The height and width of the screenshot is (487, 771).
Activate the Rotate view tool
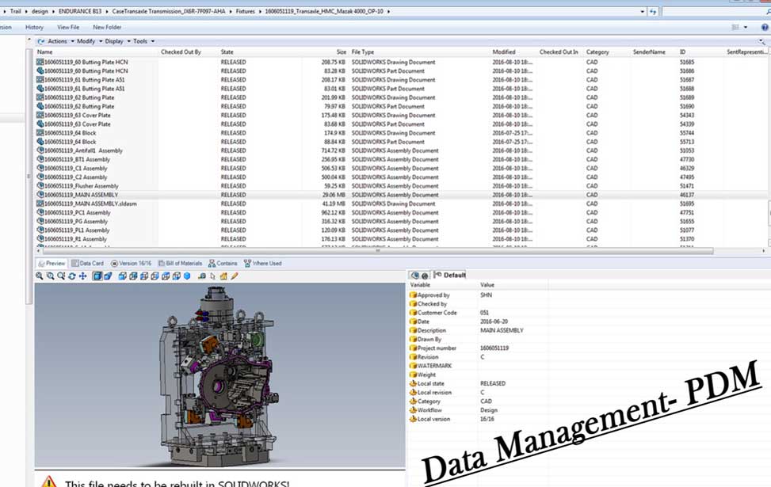pyautogui.click(x=72, y=276)
